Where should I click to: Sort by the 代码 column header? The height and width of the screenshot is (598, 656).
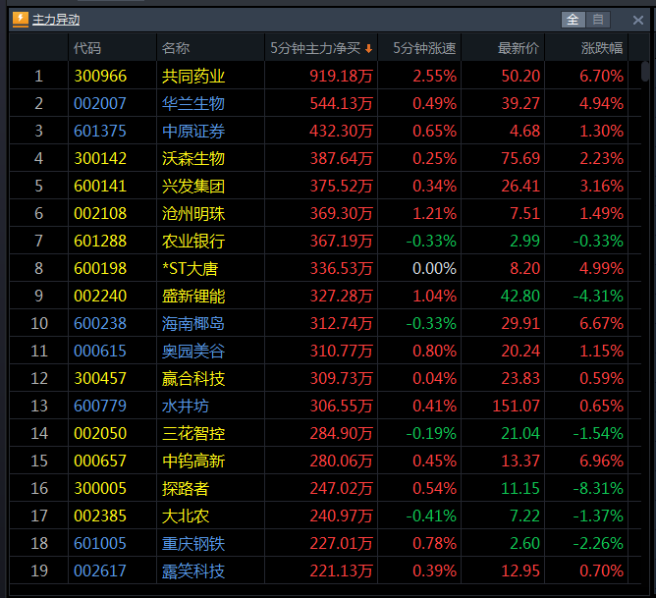coord(87,48)
